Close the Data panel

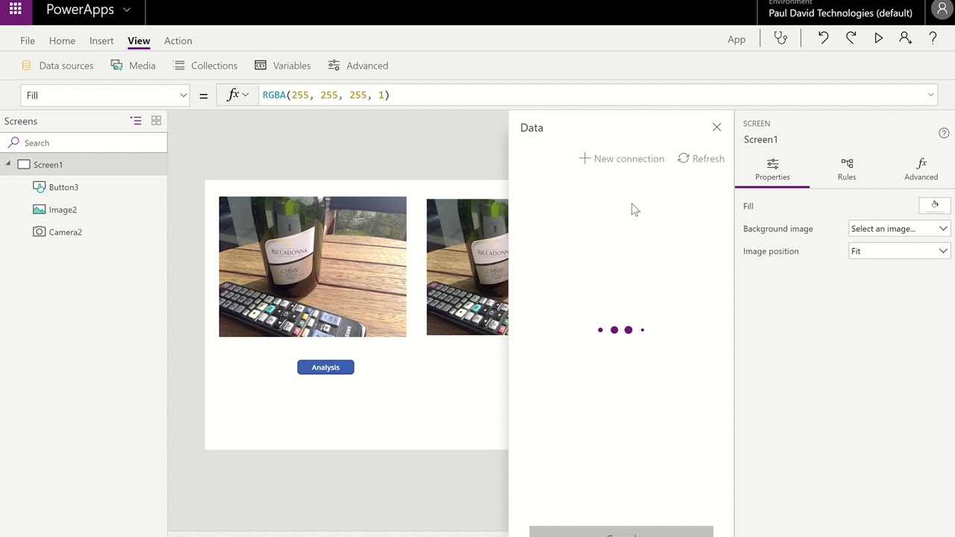[x=717, y=128]
